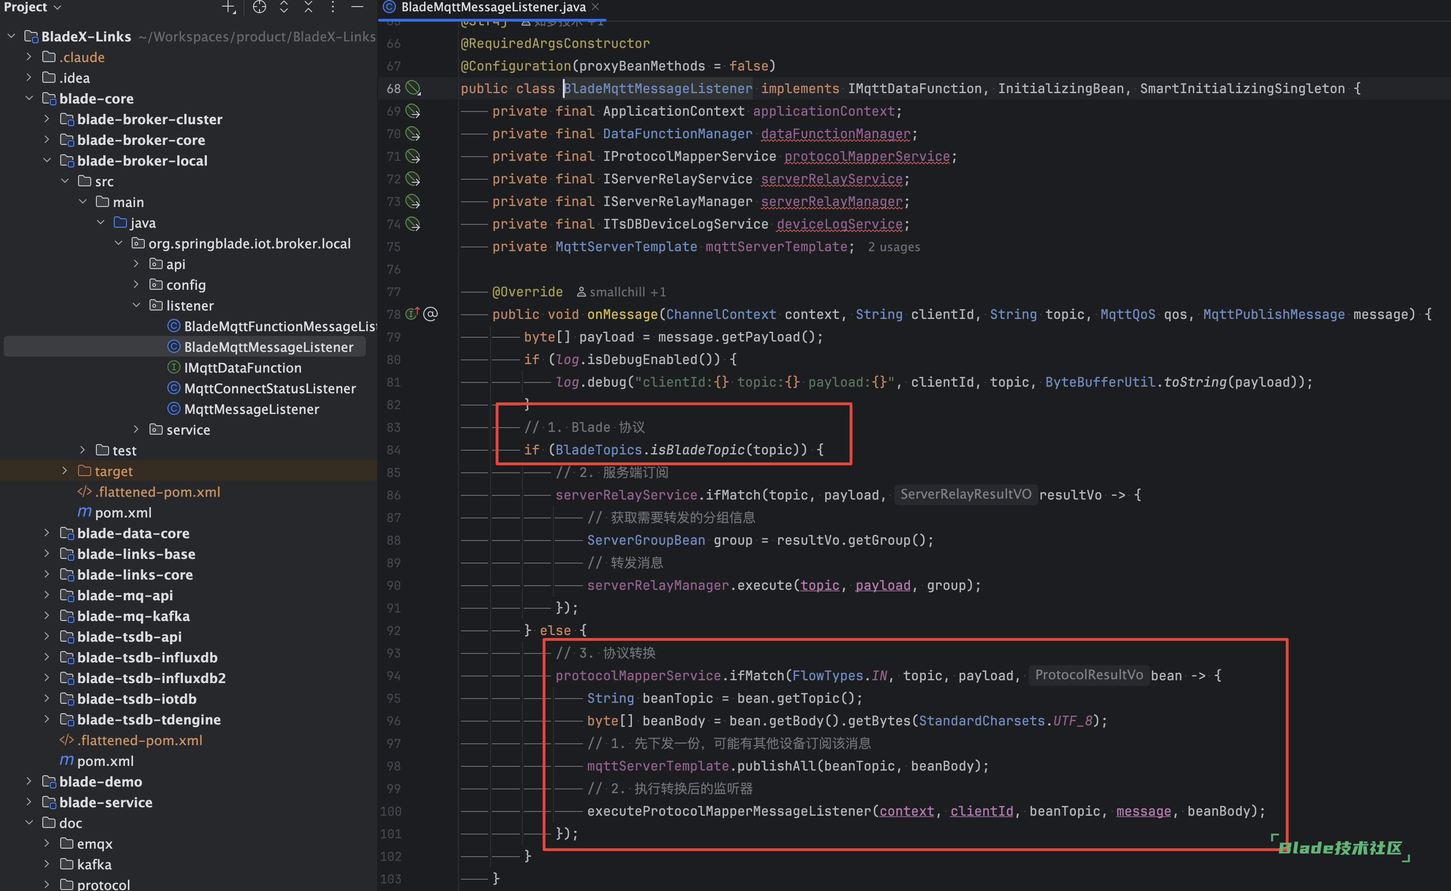
Task: Expand the blade-tsdb-tdengine module
Action: coord(47,719)
